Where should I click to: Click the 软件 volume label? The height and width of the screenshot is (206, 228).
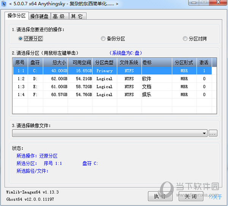pyautogui.click(x=147, y=79)
